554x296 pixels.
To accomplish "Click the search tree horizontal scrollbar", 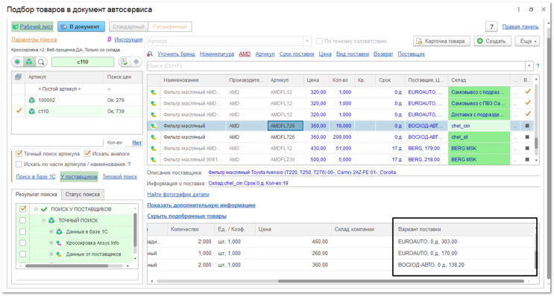I will (x=66, y=266).
